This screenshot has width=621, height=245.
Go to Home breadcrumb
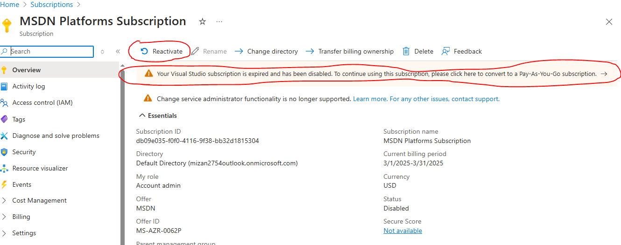[x=10, y=5]
